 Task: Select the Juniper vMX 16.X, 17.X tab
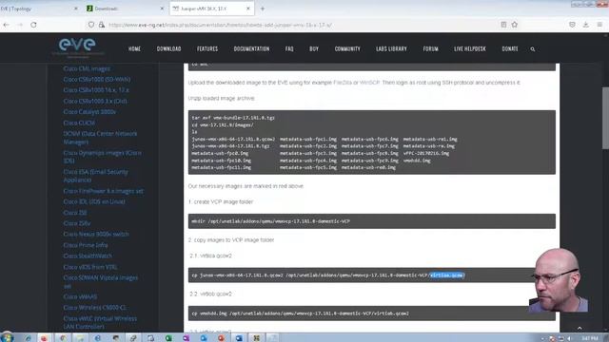pyautogui.click(x=211, y=9)
